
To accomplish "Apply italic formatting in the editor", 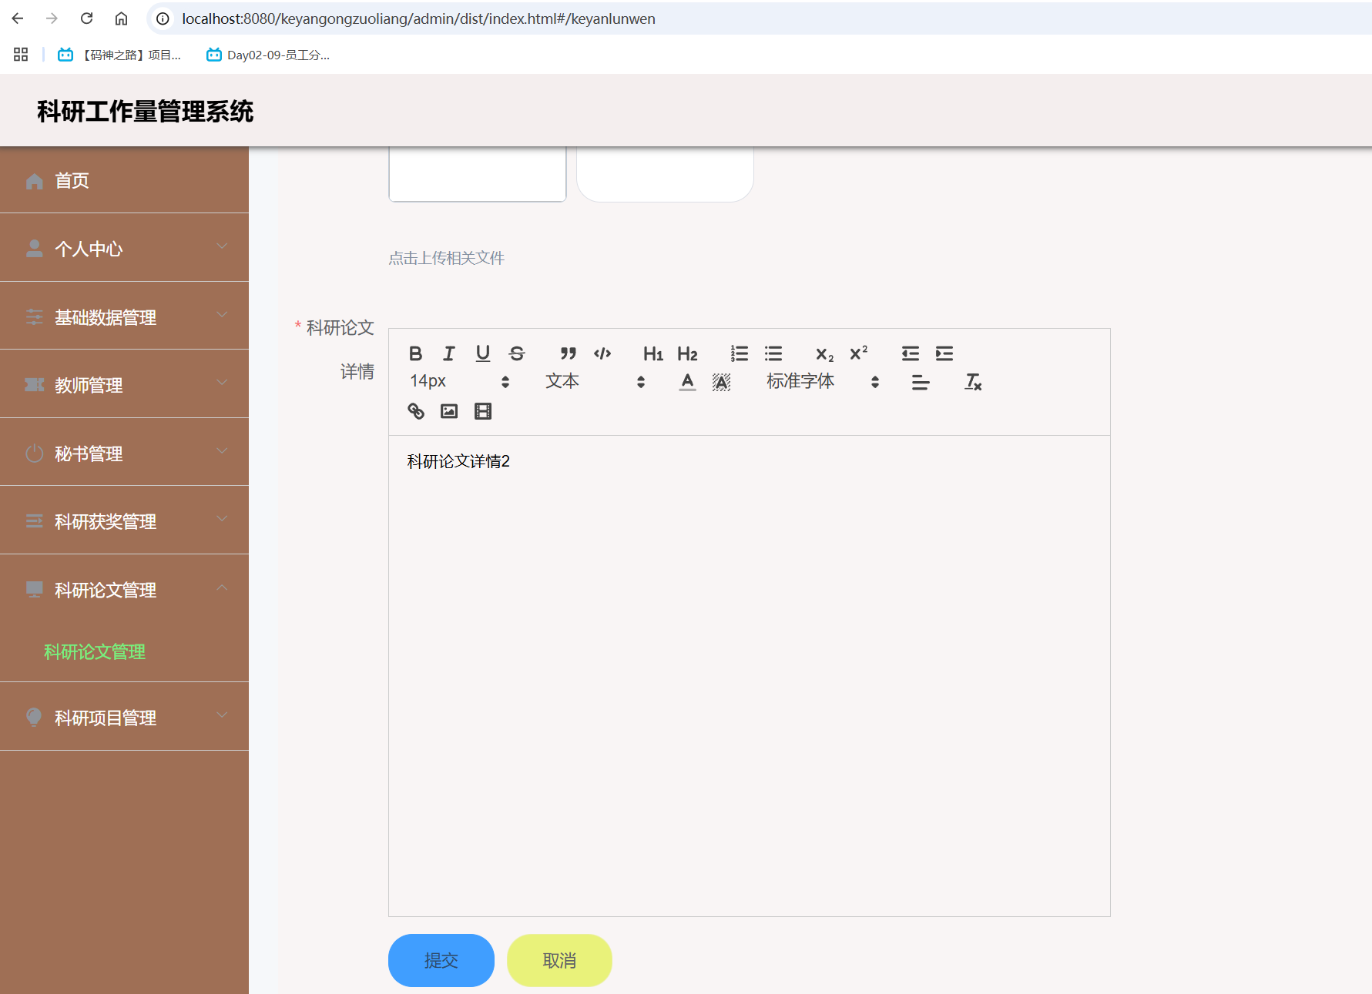I will [449, 353].
